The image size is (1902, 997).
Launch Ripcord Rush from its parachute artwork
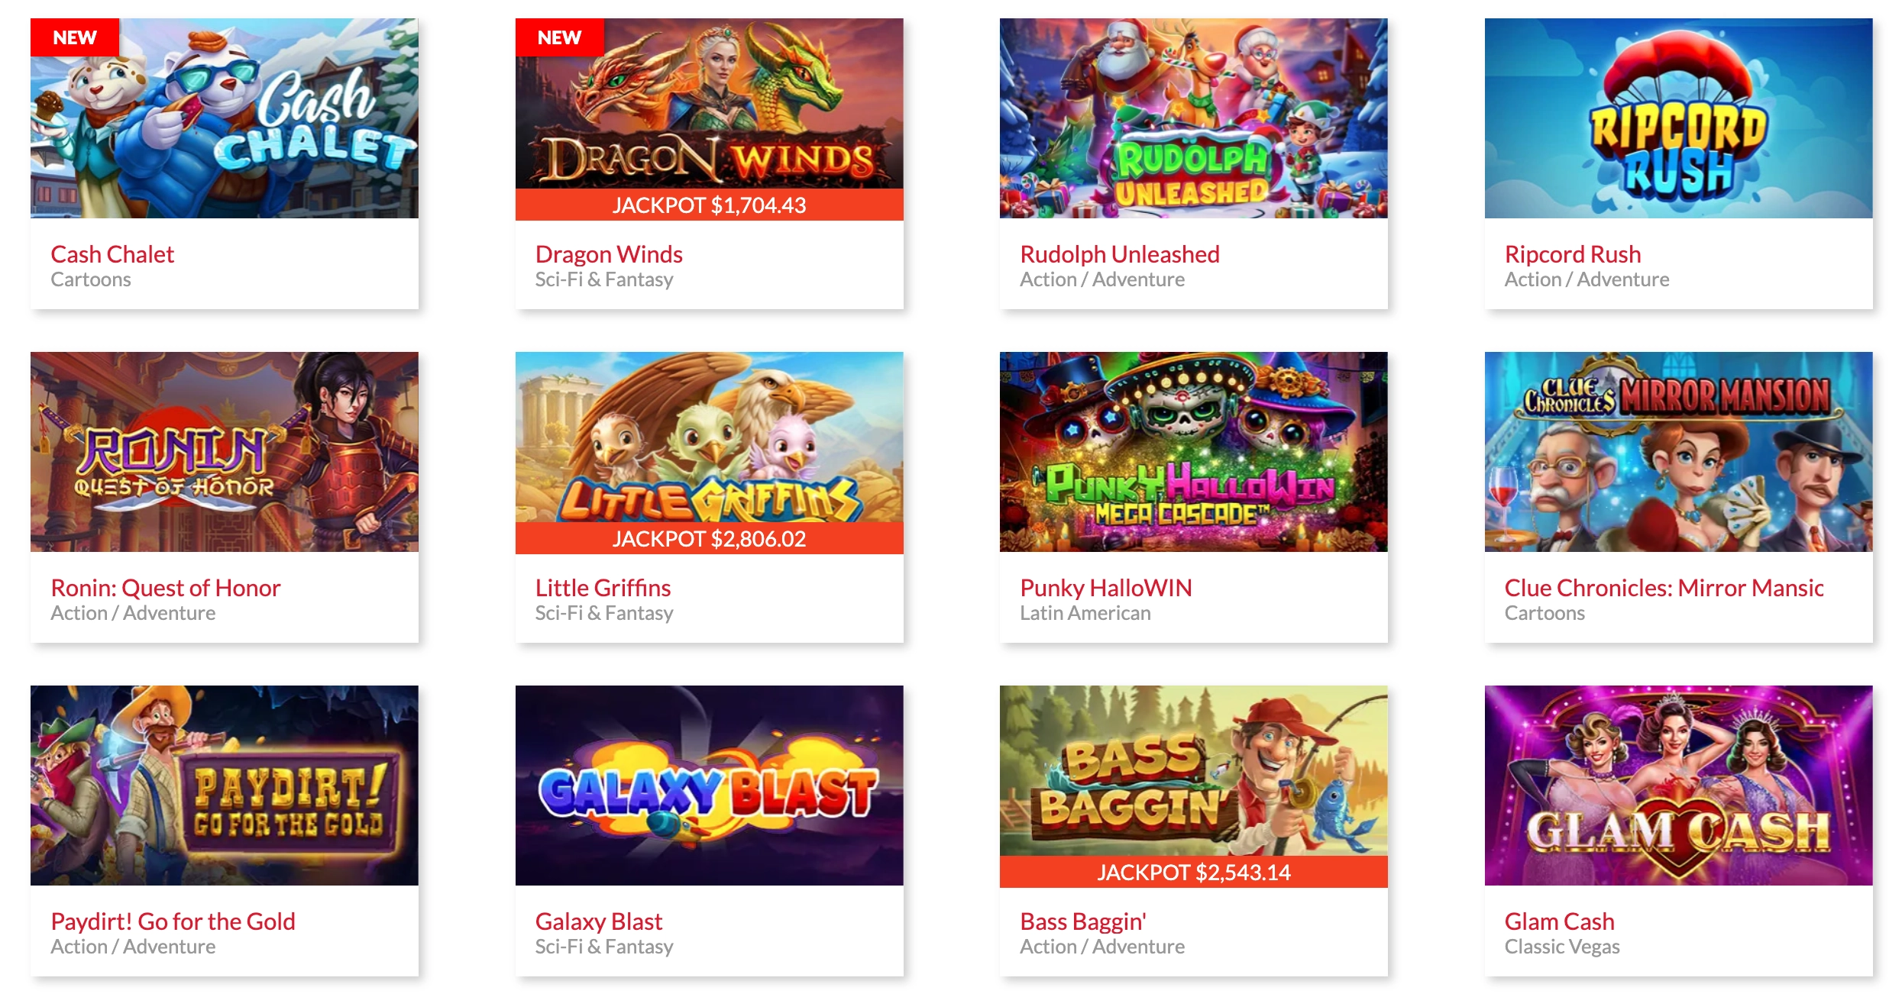click(x=1678, y=118)
